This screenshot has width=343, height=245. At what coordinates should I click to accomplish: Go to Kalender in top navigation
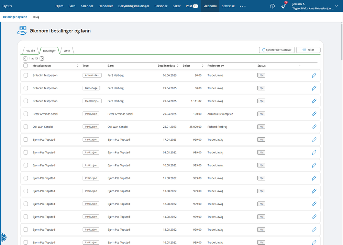point(87,6)
